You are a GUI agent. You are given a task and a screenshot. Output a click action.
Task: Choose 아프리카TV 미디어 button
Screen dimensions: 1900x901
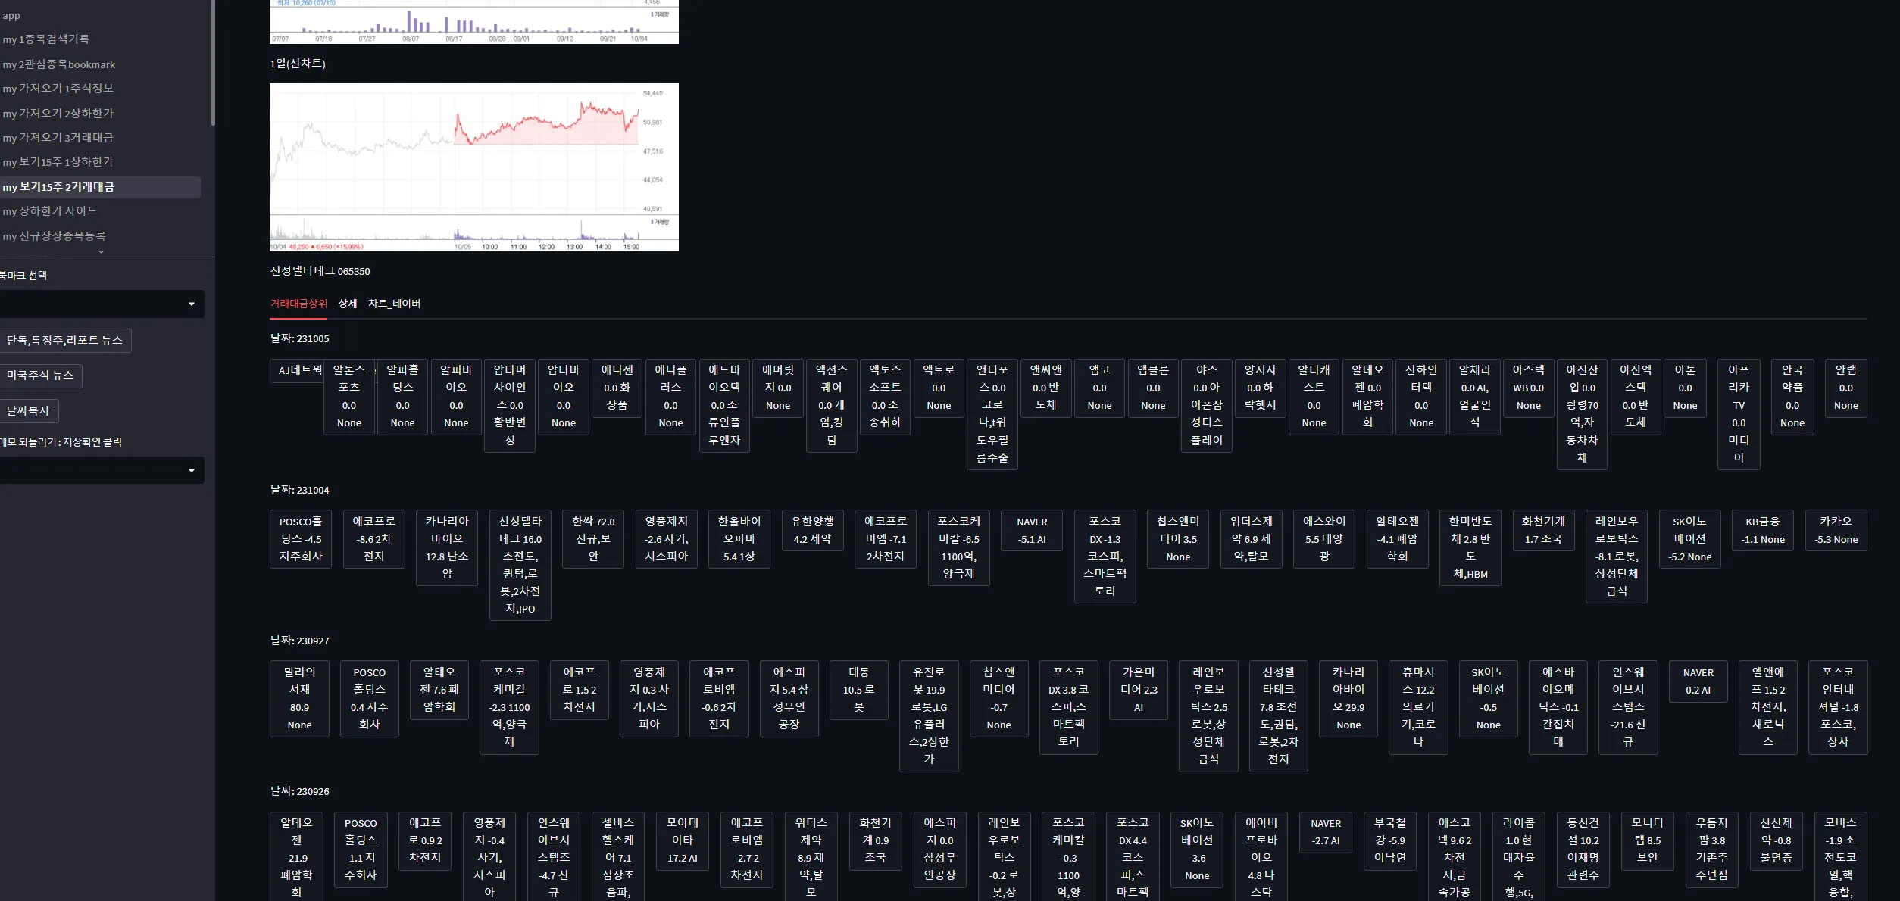[1739, 414]
